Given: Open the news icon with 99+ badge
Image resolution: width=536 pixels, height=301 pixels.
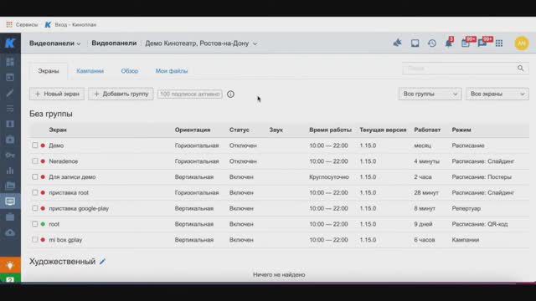Looking at the screenshot, I should point(466,43).
